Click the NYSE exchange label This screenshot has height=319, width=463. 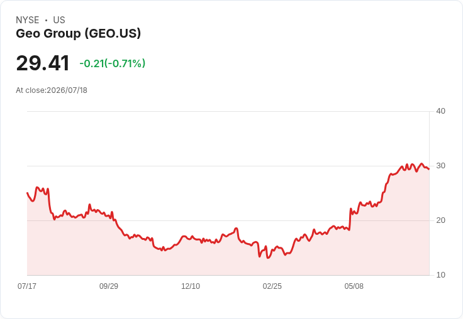pyautogui.click(x=28, y=20)
